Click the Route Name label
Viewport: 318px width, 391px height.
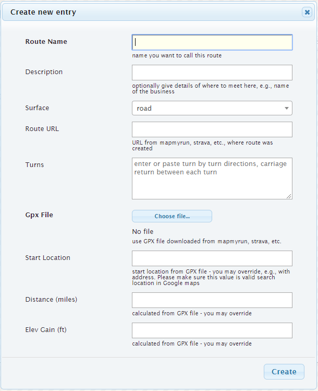pyautogui.click(x=46, y=41)
